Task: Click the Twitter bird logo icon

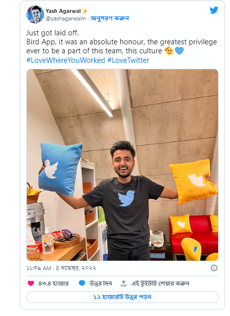Action: click(214, 10)
